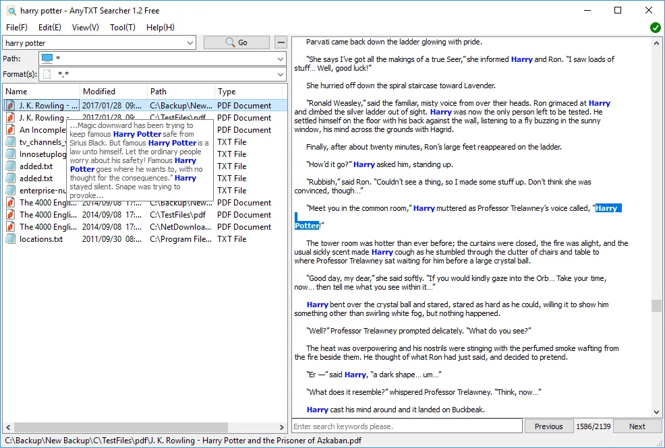Click text file icon of Innosetuplog row
The width and height of the screenshot is (665, 448).
pyautogui.click(x=11, y=154)
